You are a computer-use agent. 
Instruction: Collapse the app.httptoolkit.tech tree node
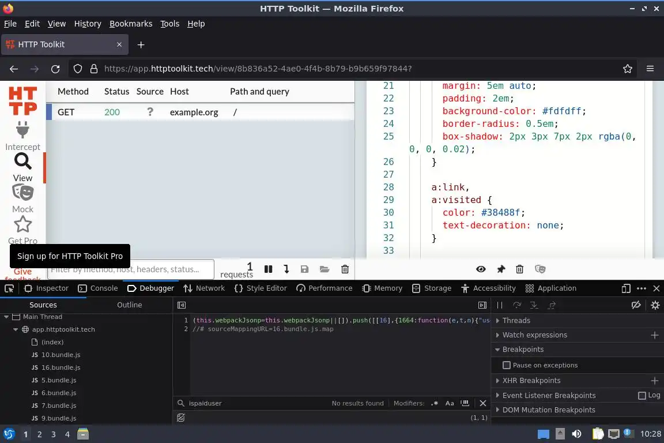(16, 329)
